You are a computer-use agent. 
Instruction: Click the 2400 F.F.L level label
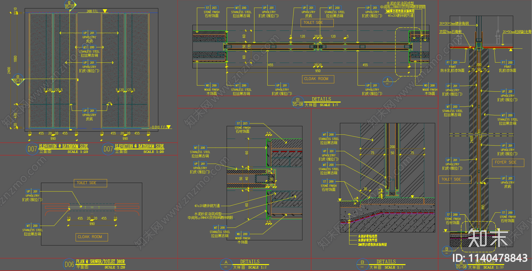coord(92,11)
